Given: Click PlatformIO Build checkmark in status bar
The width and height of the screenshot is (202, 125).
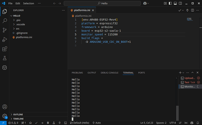Looking at the screenshot, I should point(36,123).
